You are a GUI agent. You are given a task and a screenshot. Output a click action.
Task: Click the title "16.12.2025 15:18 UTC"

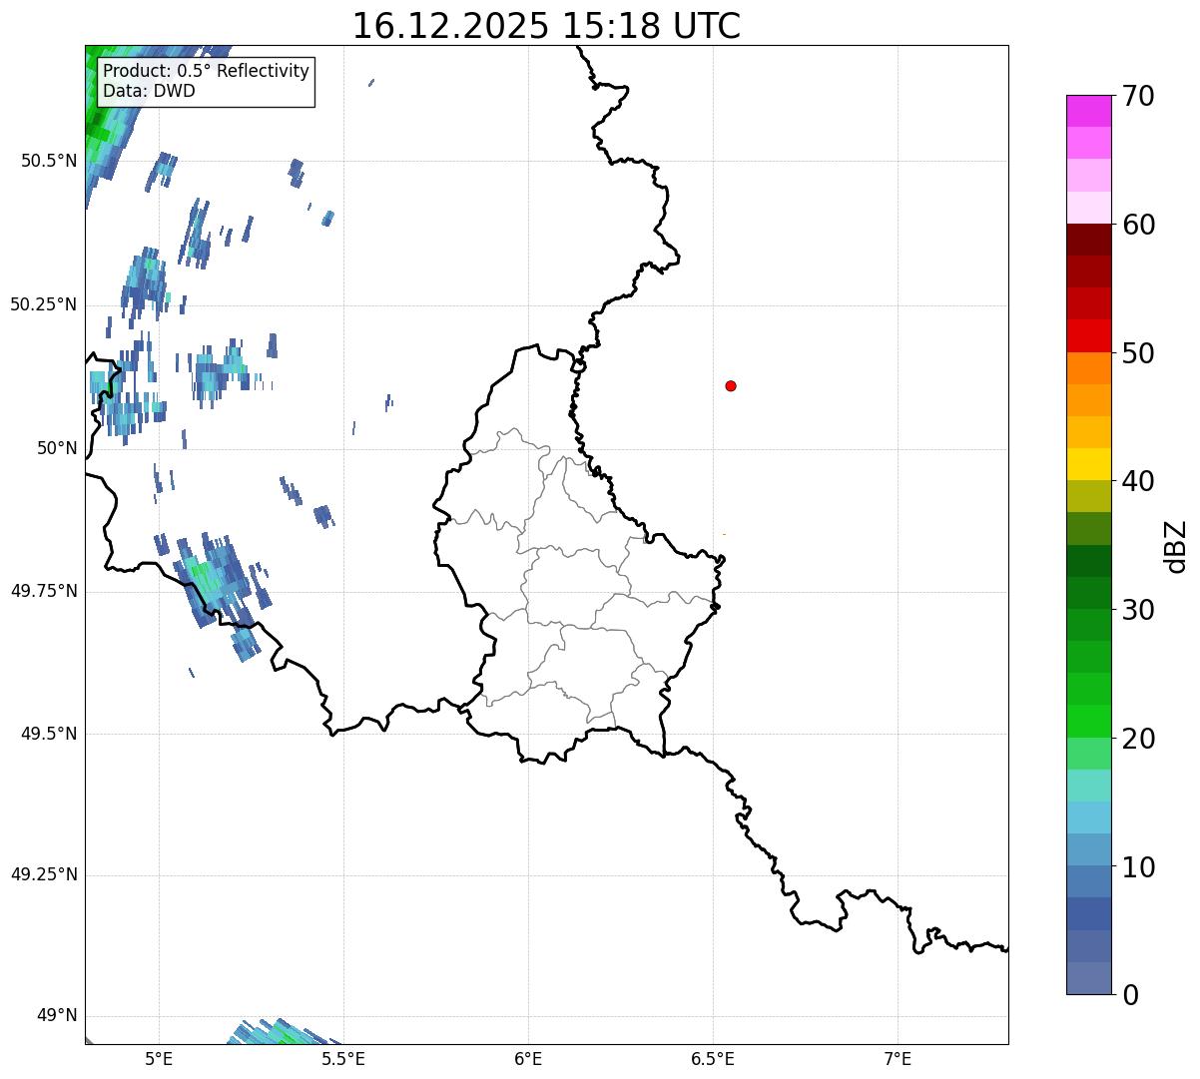coord(546,26)
